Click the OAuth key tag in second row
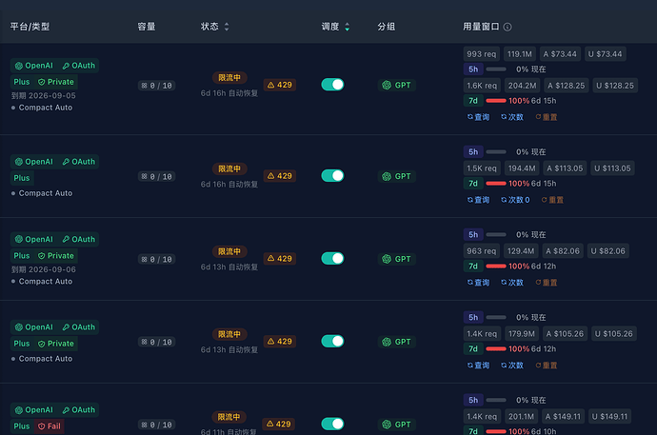Screen dimensions: 657x435 (x=79, y=162)
